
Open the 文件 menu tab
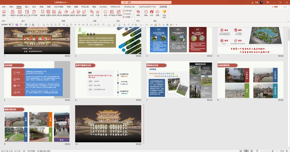tap(4, 7)
